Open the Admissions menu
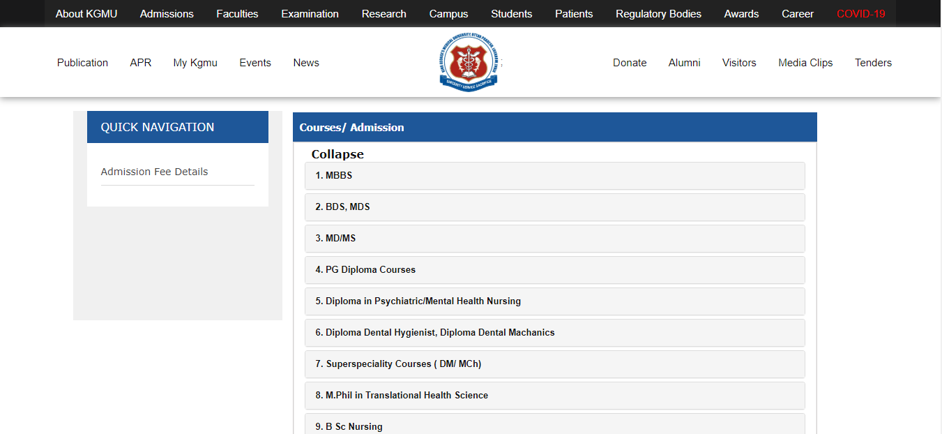Screen dimensions: 942x434 (166, 13)
